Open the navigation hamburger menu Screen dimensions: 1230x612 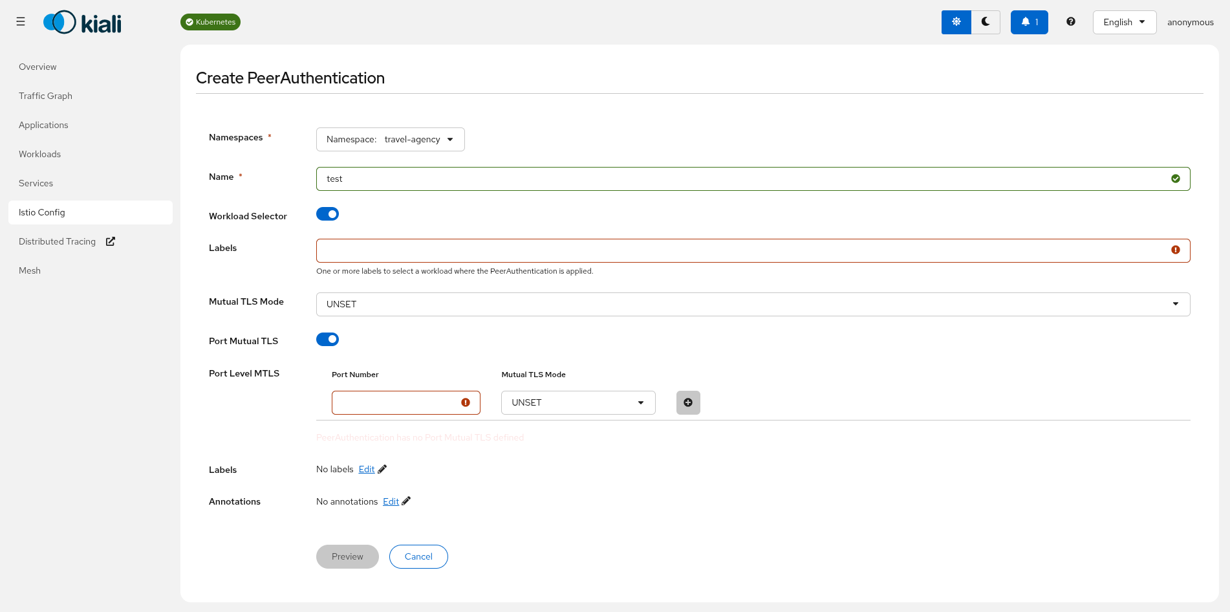click(20, 21)
